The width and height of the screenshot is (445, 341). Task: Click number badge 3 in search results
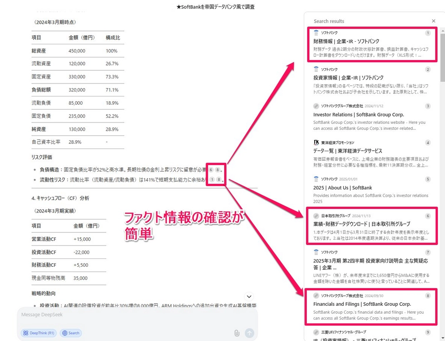[428, 106]
